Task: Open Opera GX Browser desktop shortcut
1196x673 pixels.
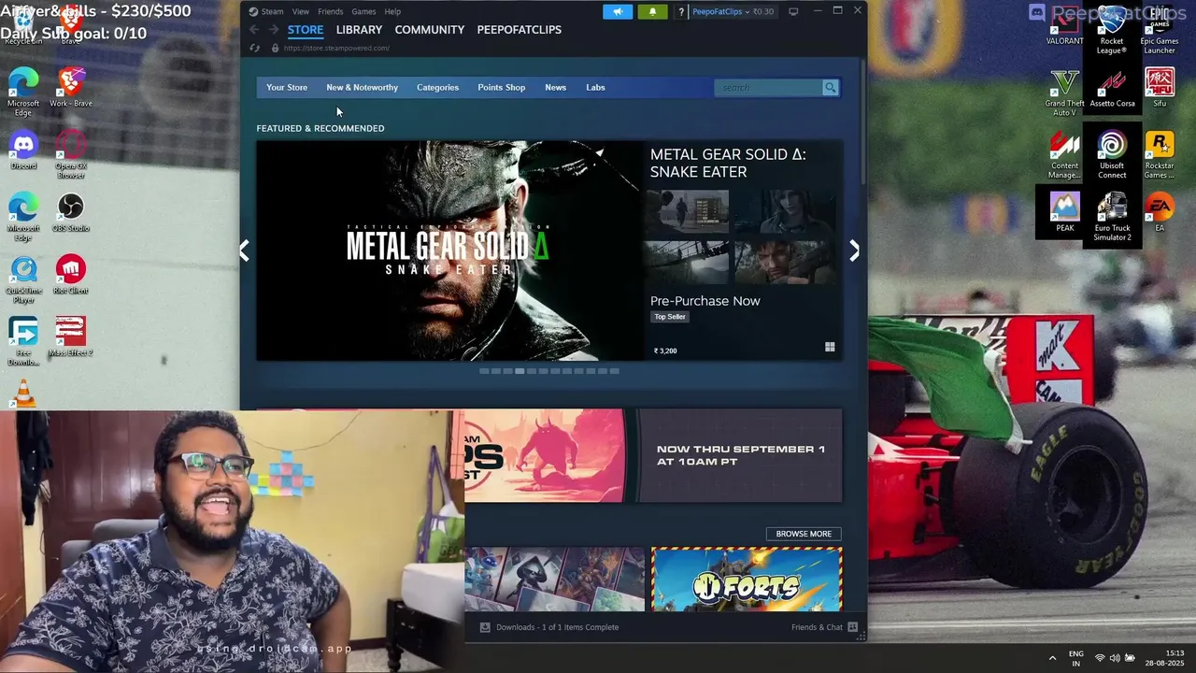Action: 70,154
